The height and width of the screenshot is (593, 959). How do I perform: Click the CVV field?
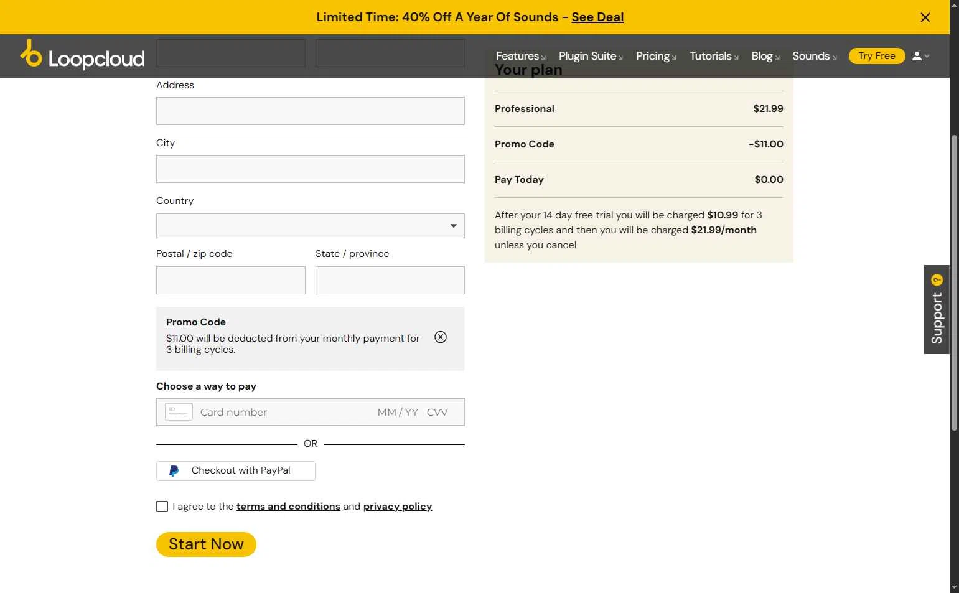point(437,412)
